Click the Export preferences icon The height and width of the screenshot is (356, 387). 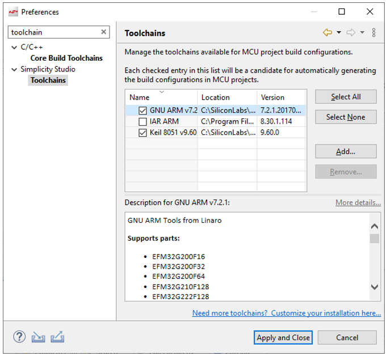57,337
